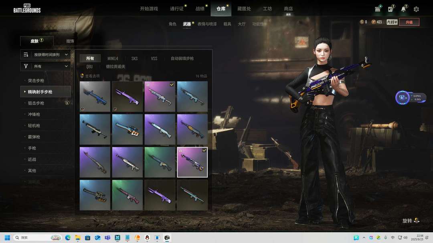Go to 开始游戏 in the top navigation
The height and width of the screenshot is (243, 433).
pos(149,9)
